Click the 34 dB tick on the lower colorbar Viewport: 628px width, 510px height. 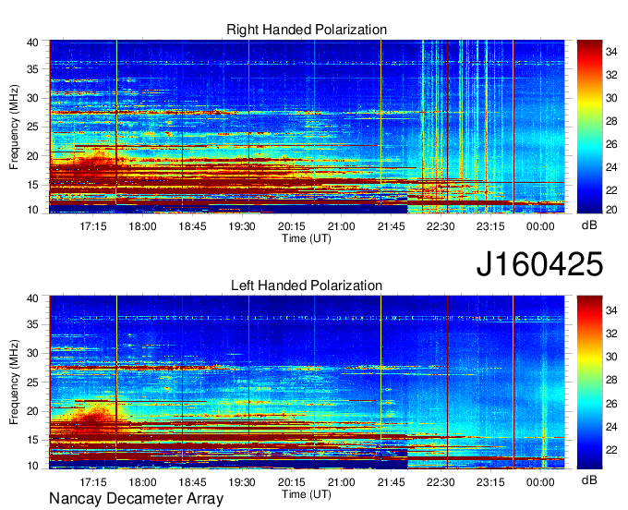point(611,310)
